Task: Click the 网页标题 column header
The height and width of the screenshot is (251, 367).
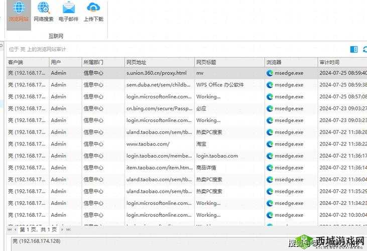Action: click(228, 62)
